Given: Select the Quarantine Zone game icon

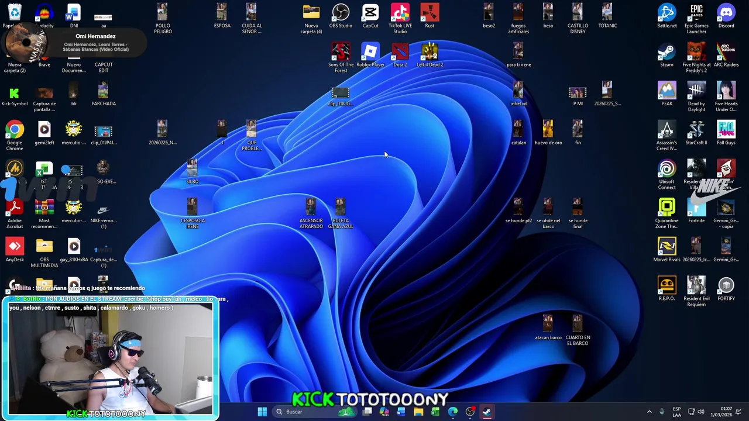Looking at the screenshot, I should [x=667, y=214].
